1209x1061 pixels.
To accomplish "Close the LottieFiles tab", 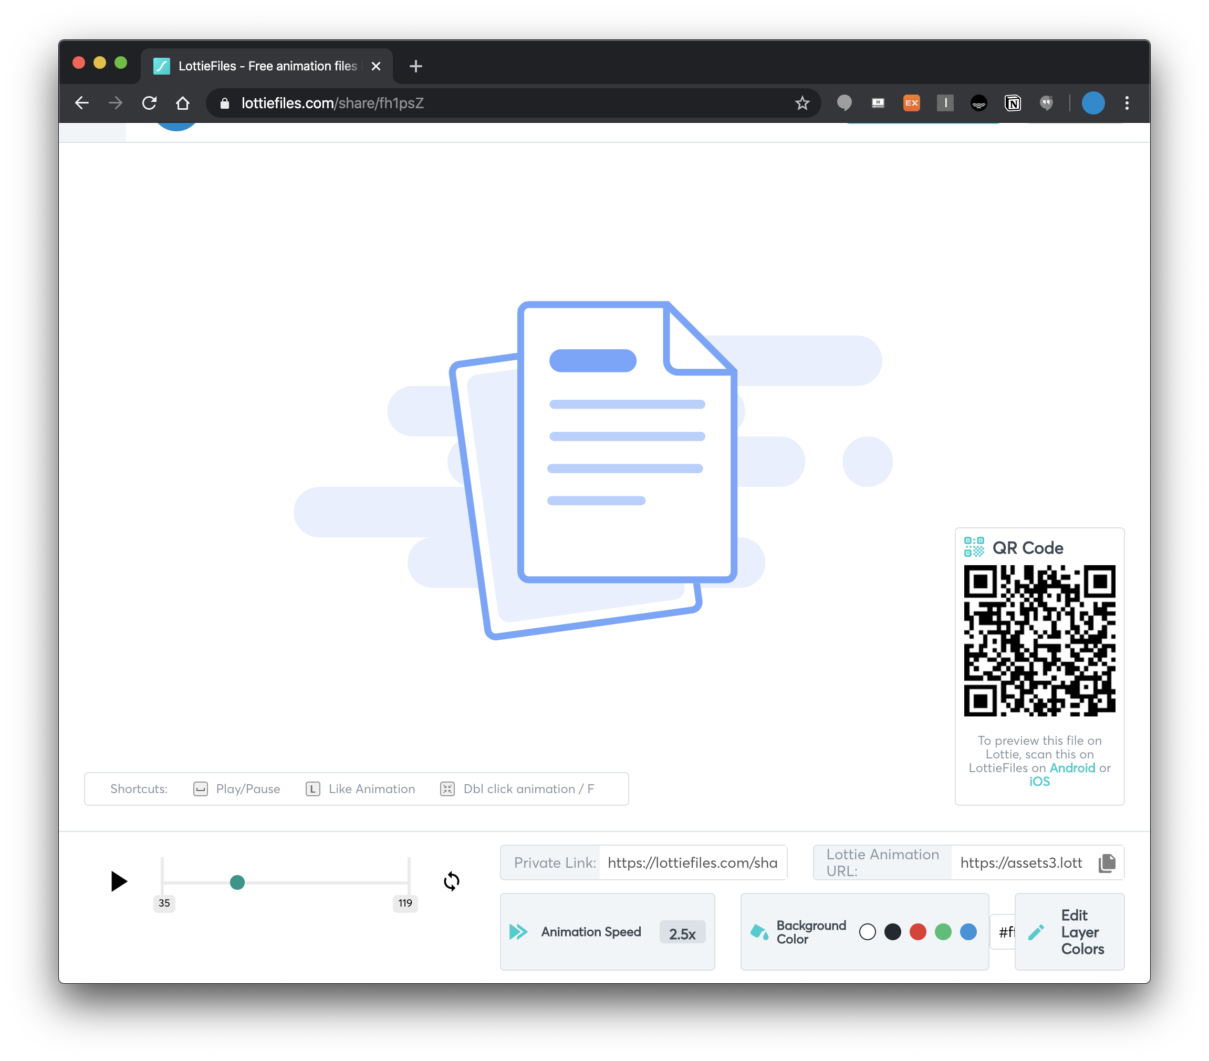I will tap(376, 66).
